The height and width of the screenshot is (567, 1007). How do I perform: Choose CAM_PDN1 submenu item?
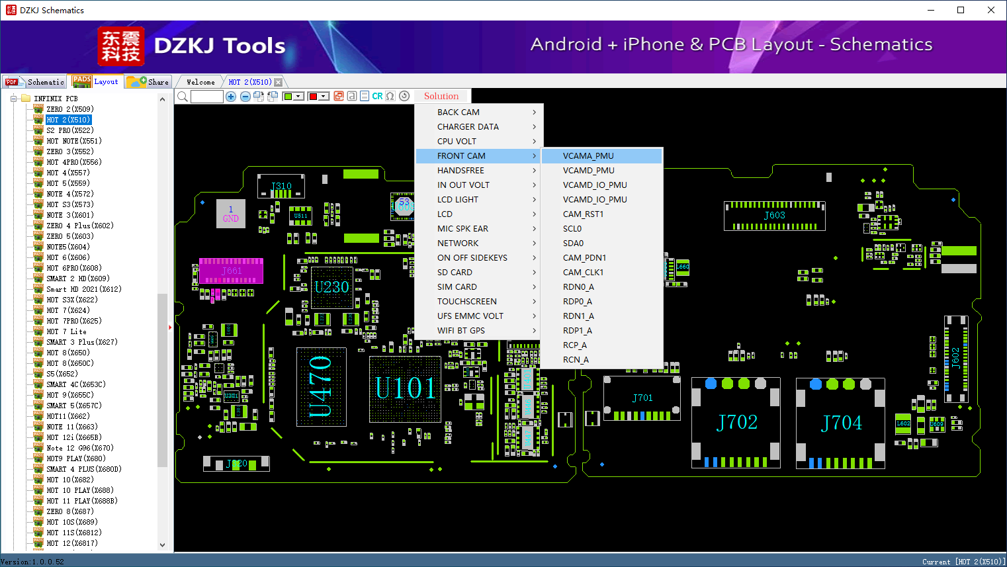point(601,258)
